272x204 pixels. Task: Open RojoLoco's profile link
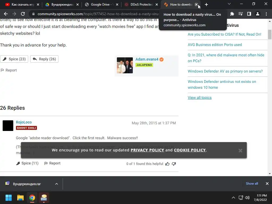[x=24, y=122]
